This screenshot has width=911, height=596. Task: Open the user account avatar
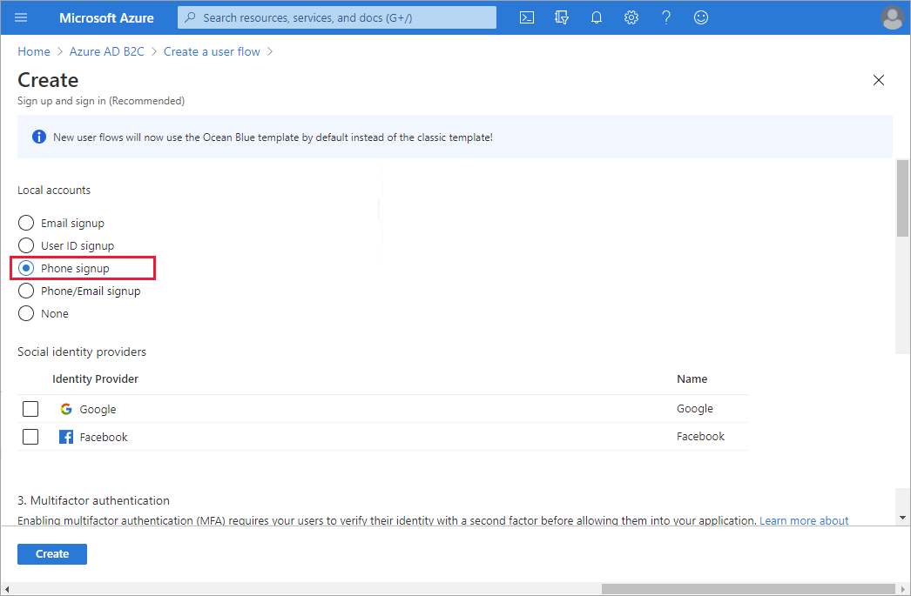tap(893, 17)
